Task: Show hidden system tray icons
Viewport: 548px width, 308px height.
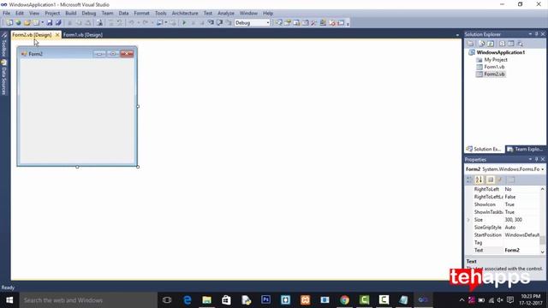Action: (x=462, y=300)
